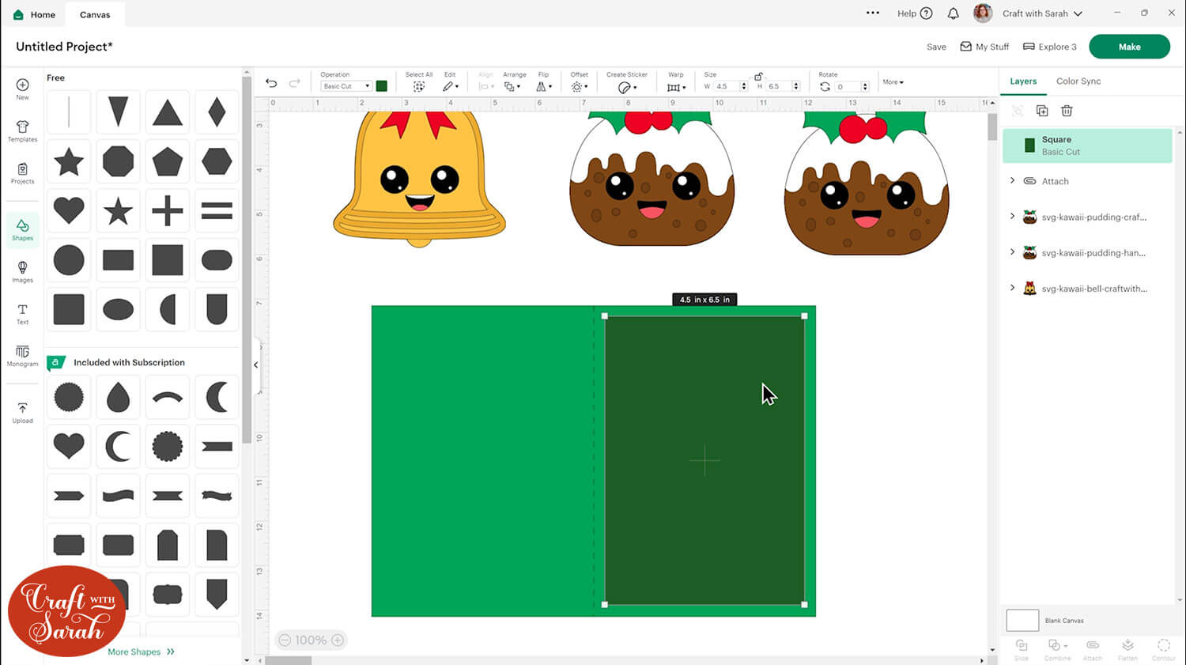Collapse the left shapes panel arrow
This screenshot has width=1186, height=665.
tap(255, 365)
